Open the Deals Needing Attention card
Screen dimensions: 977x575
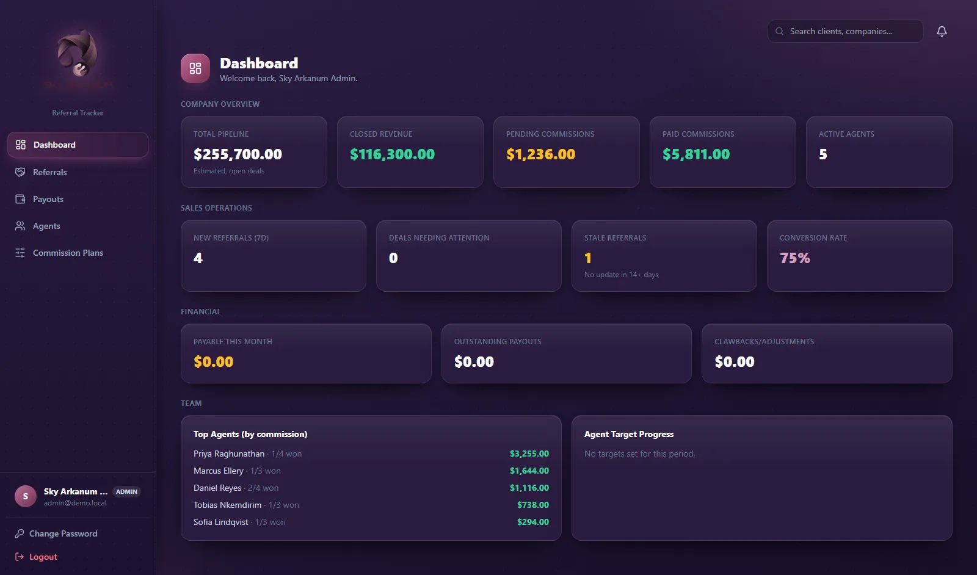[469, 256]
